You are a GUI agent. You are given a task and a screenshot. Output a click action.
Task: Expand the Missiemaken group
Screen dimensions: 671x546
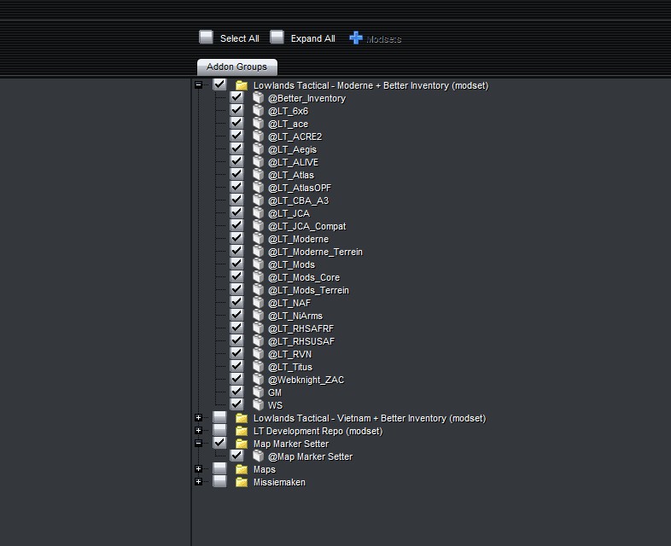pos(199,482)
